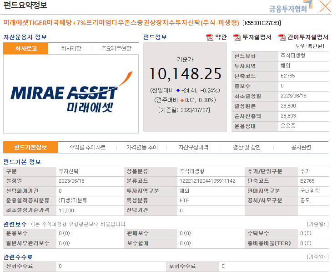Switch to the 회사개황 tab
This screenshot has width=332, height=272.
(71, 49)
